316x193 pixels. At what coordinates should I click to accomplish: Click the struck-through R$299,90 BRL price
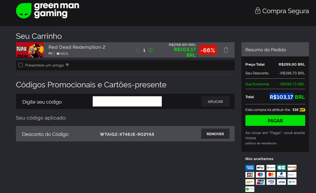[x=182, y=45]
